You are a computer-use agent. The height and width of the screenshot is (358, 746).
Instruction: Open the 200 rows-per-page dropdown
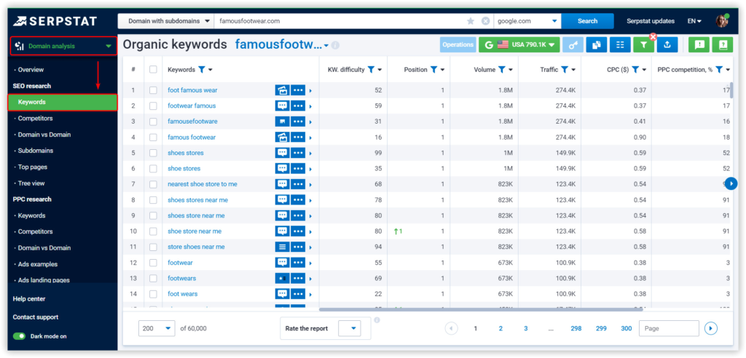[x=157, y=328]
